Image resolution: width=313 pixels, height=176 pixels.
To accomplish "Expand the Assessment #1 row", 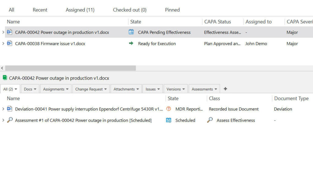I will point(3,120).
